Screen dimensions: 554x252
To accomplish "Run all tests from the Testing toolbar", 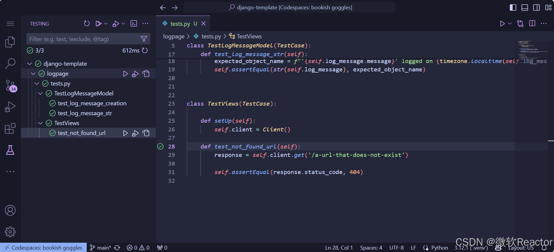I will pyautogui.click(x=98, y=23).
